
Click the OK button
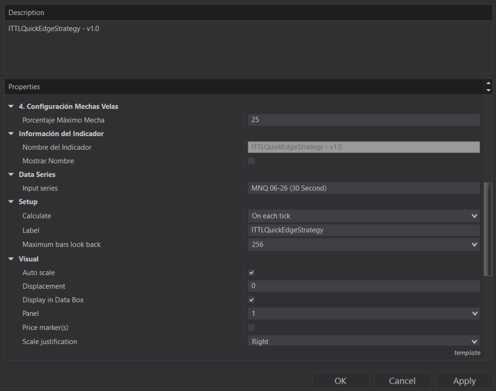[x=341, y=381]
